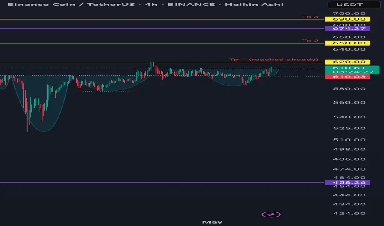
Task: Click the 560.00 price scale value
Action: coord(349,103)
